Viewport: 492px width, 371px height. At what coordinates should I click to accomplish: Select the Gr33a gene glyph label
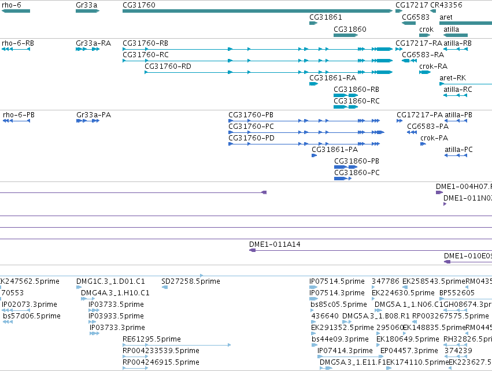(87, 5)
